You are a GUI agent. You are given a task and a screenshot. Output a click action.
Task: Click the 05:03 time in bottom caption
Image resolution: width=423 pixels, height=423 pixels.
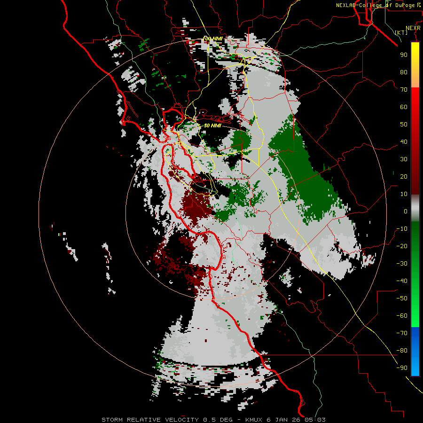pyautogui.click(x=315, y=420)
